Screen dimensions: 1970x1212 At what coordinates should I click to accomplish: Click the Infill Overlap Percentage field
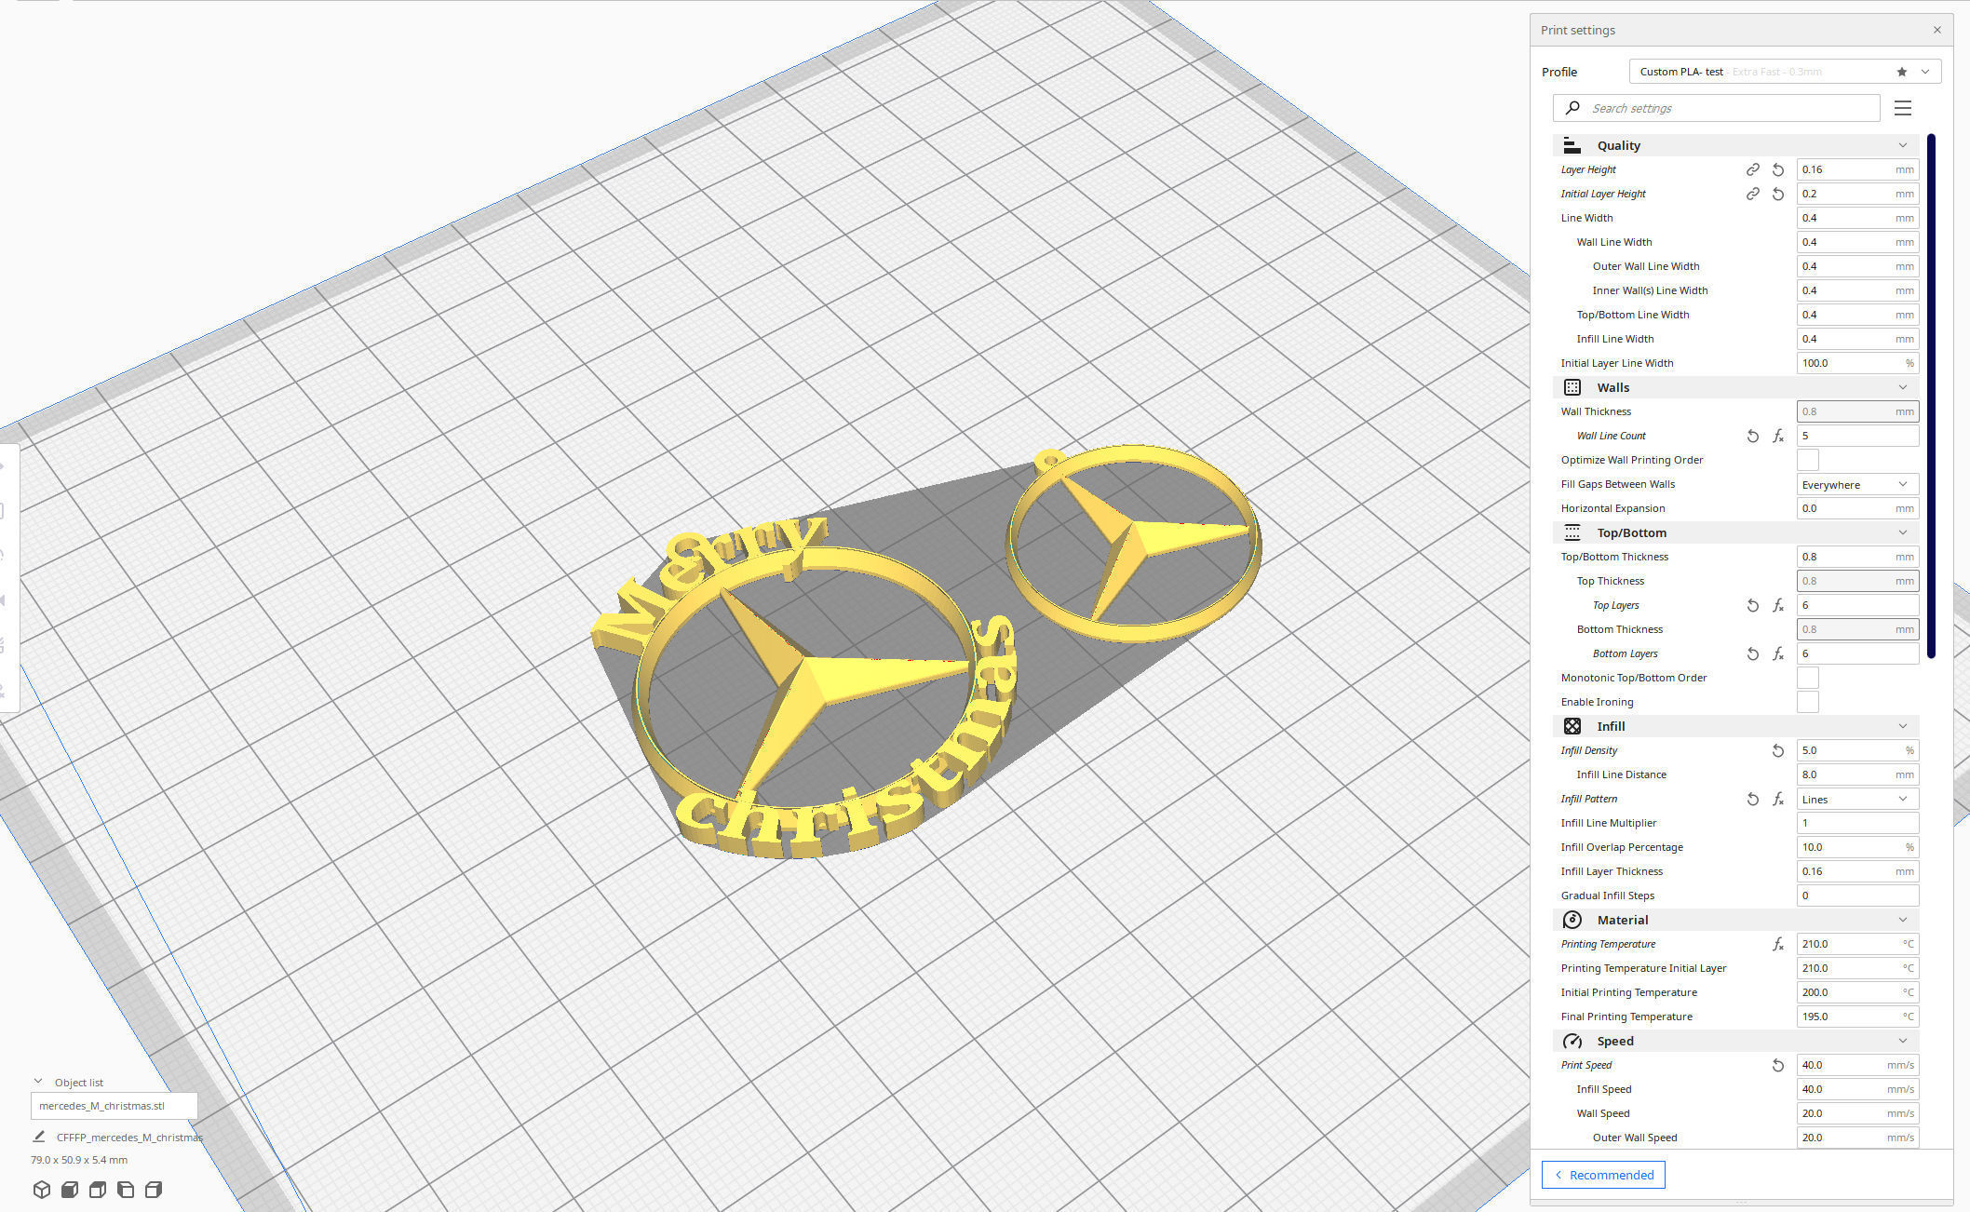pos(1857,847)
